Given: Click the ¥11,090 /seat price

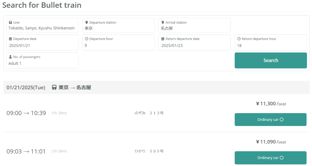Looking at the screenshot, I should coord(271,142).
